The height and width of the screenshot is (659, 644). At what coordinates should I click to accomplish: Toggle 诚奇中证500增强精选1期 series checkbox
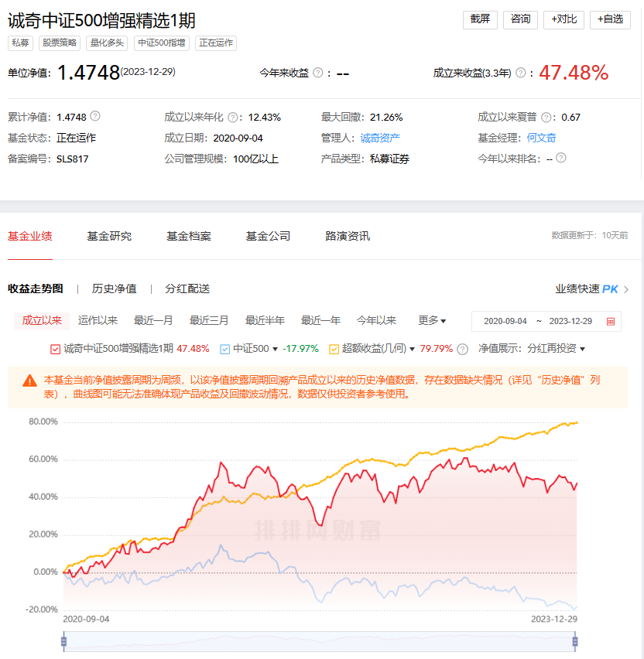click(55, 350)
